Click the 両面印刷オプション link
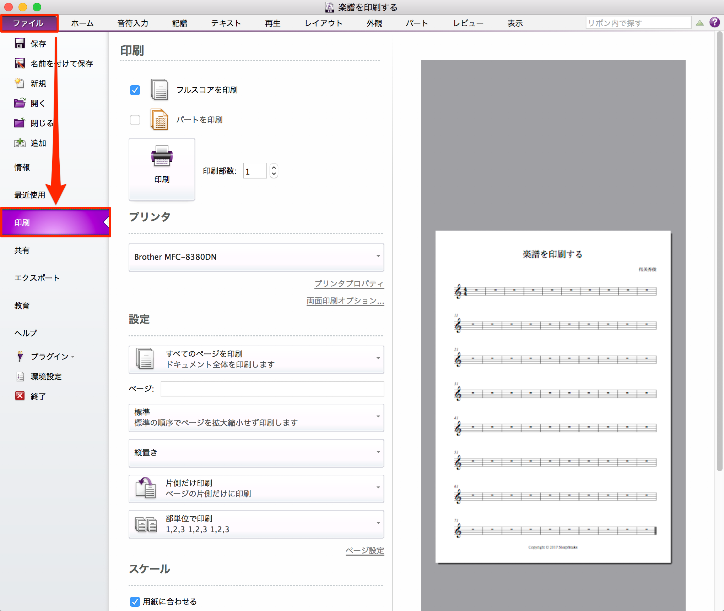 [345, 301]
